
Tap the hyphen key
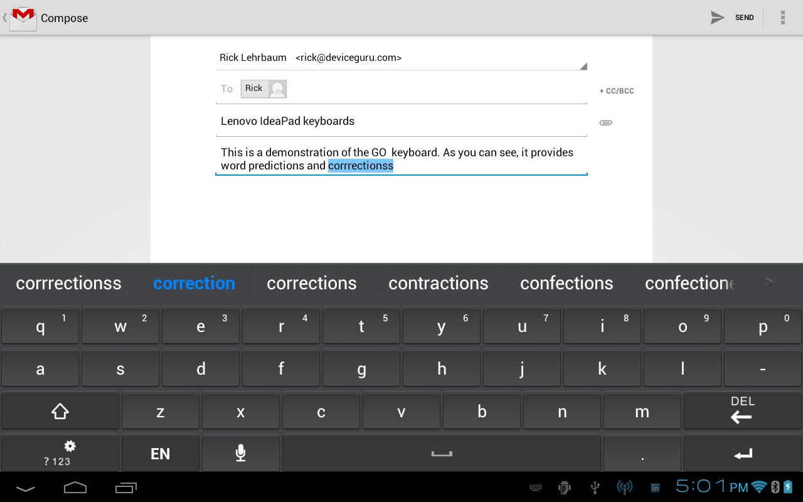pyautogui.click(x=763, y=368)
